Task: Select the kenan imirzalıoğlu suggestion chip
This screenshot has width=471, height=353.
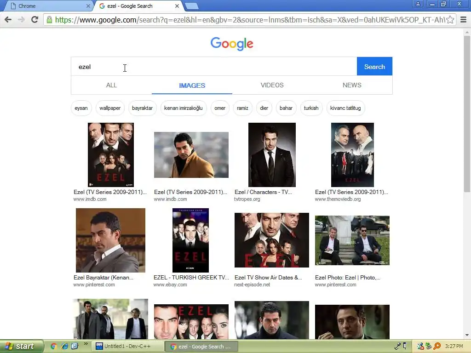Action: (x=183, y=108)
